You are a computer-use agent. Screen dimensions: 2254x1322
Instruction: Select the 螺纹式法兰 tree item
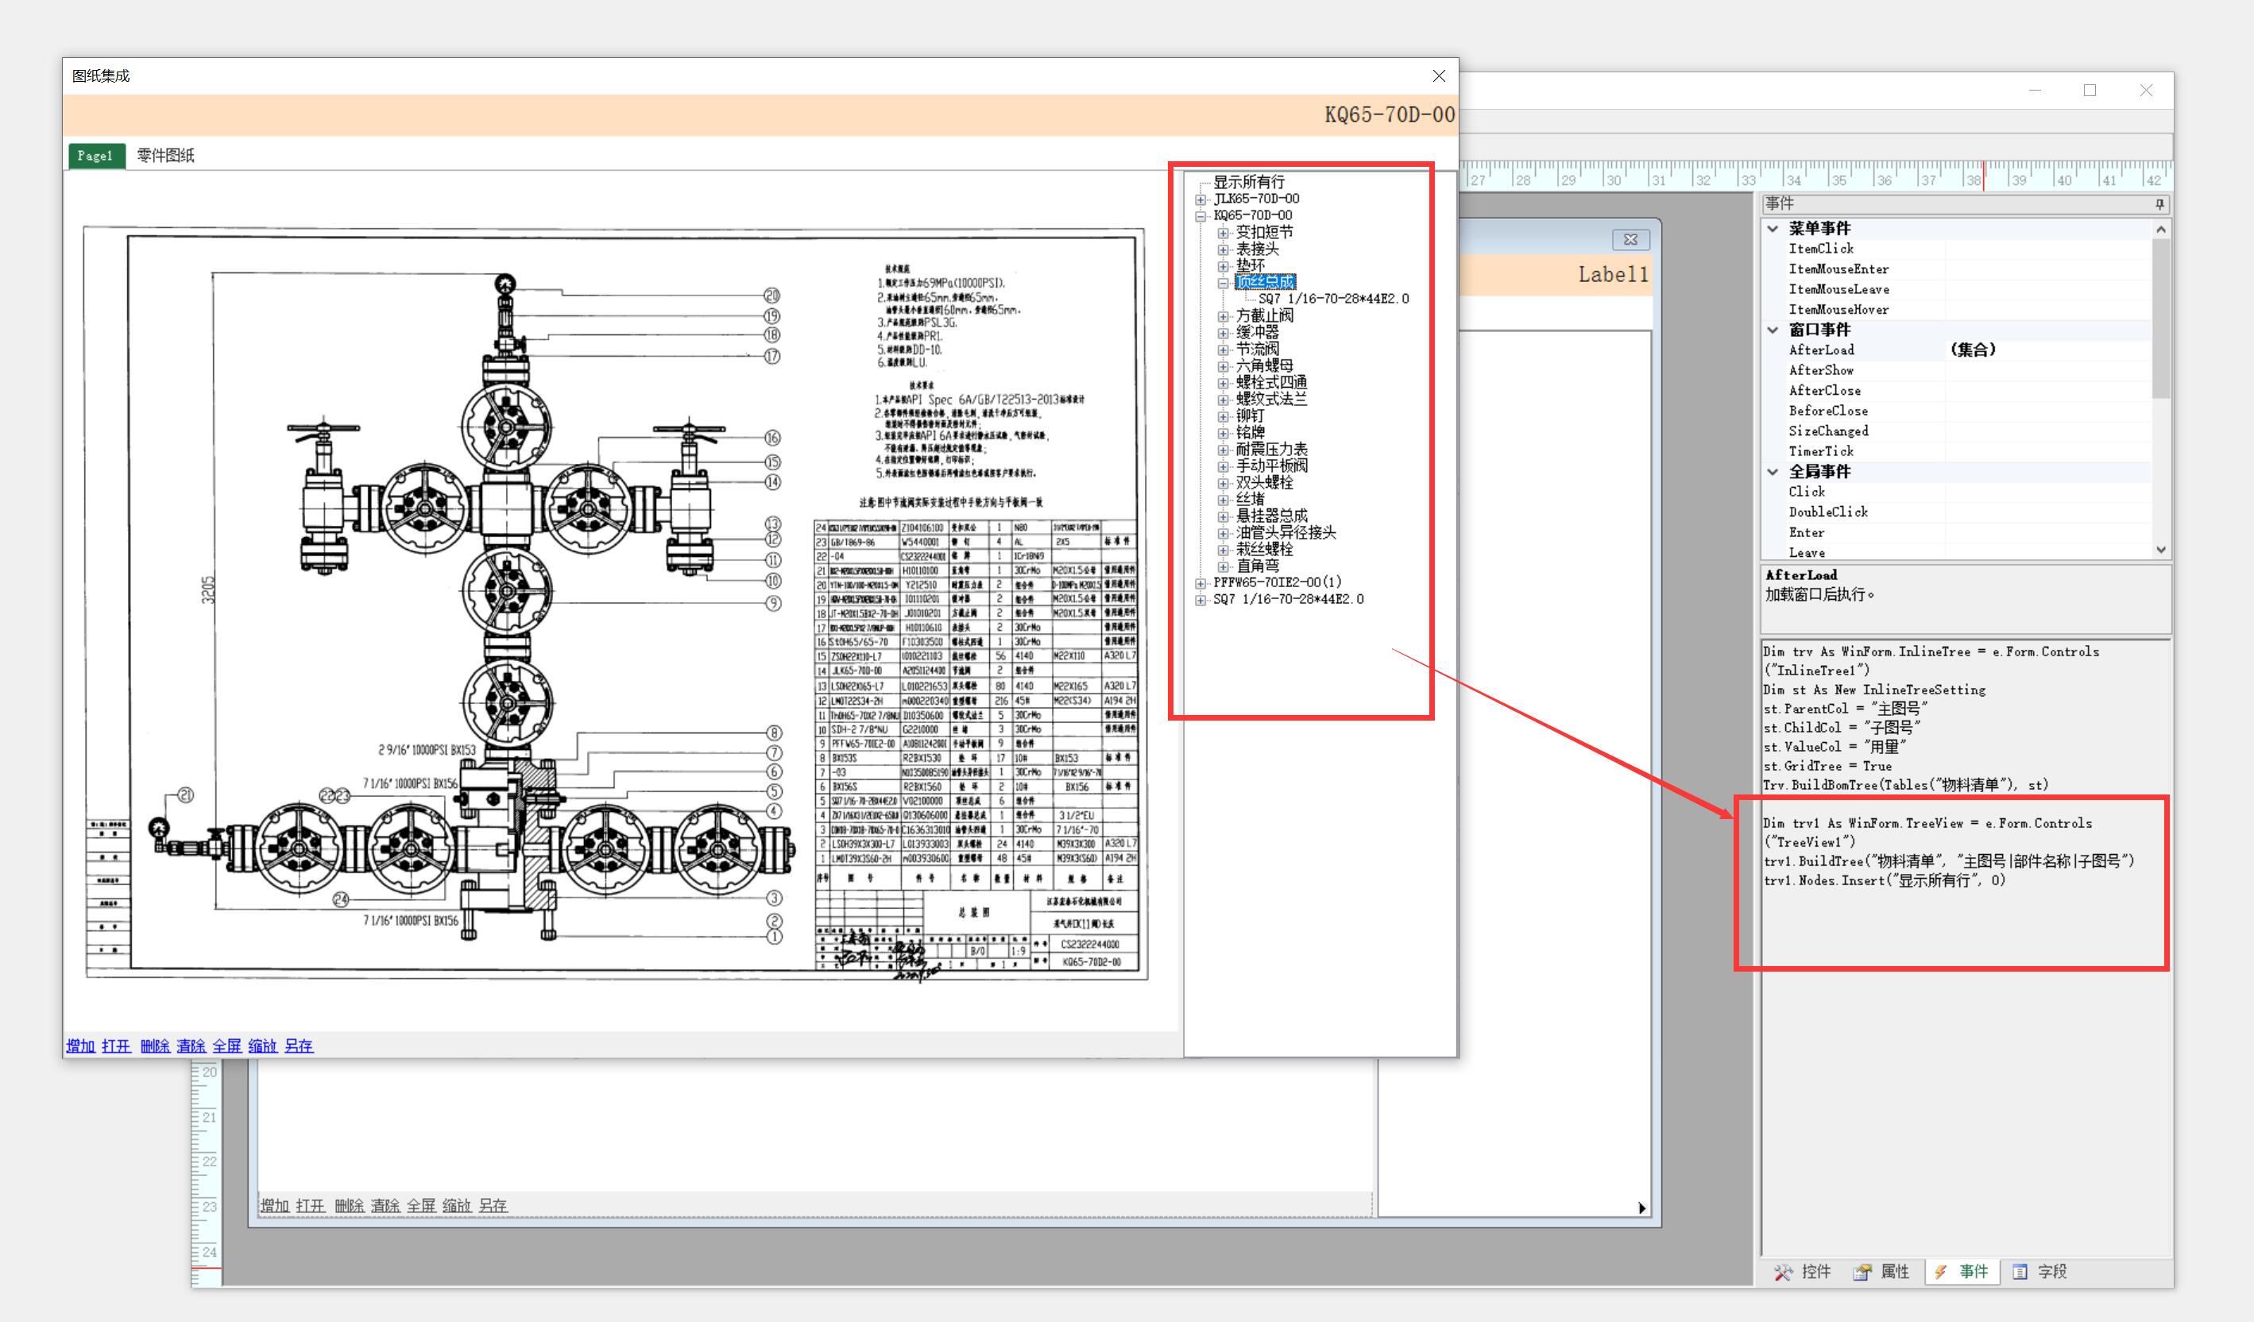pos(1272,399)
